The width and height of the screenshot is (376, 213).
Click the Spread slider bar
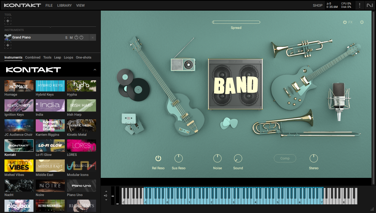[236, 22]
